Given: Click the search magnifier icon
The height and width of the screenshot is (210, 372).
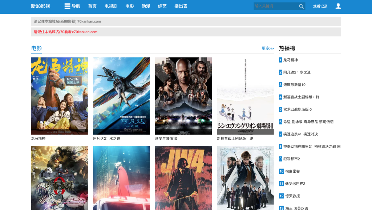Looking at the screenshot, I should (x=301, y=6).
